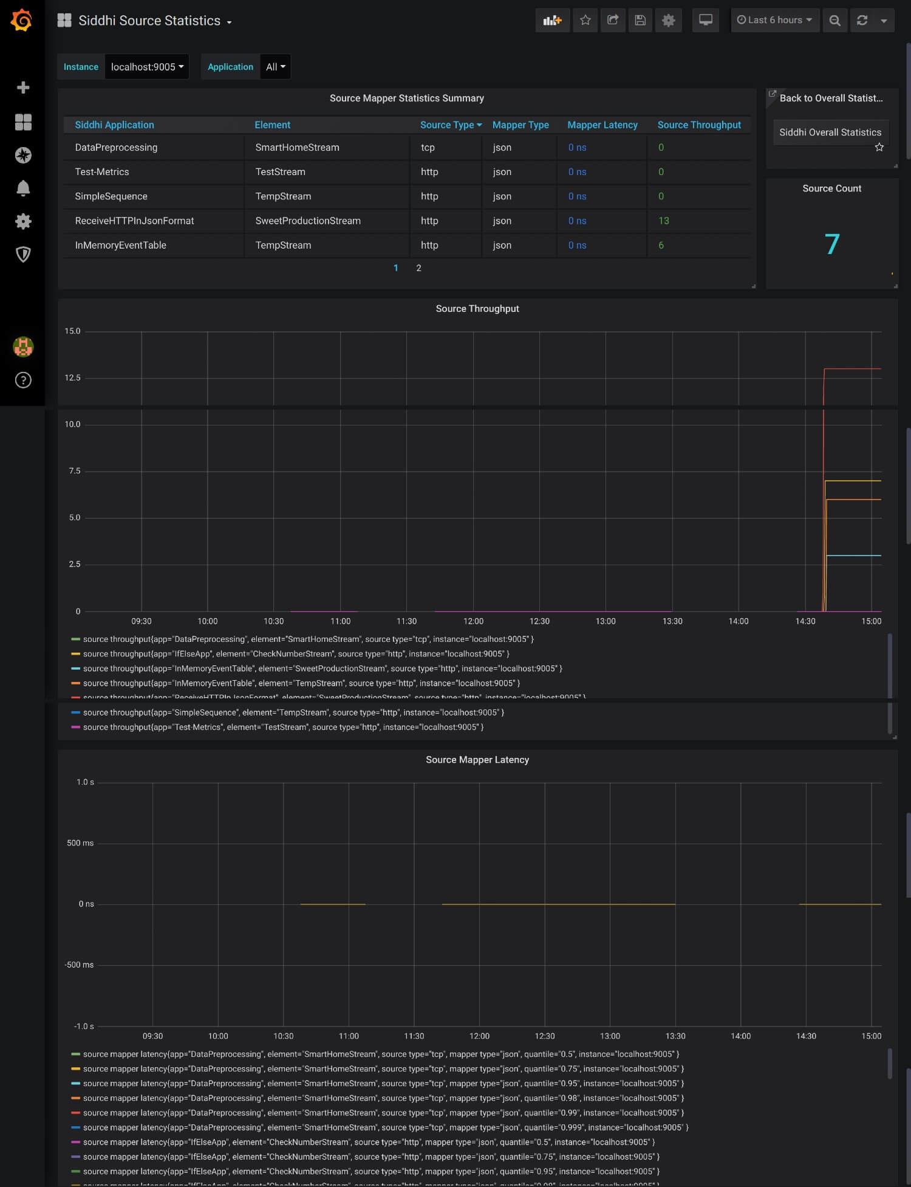Screen dimensions: 911x1187
Task: Sort by Mapper Type column header
Action: pyautogui.click(x=520, y=125)
